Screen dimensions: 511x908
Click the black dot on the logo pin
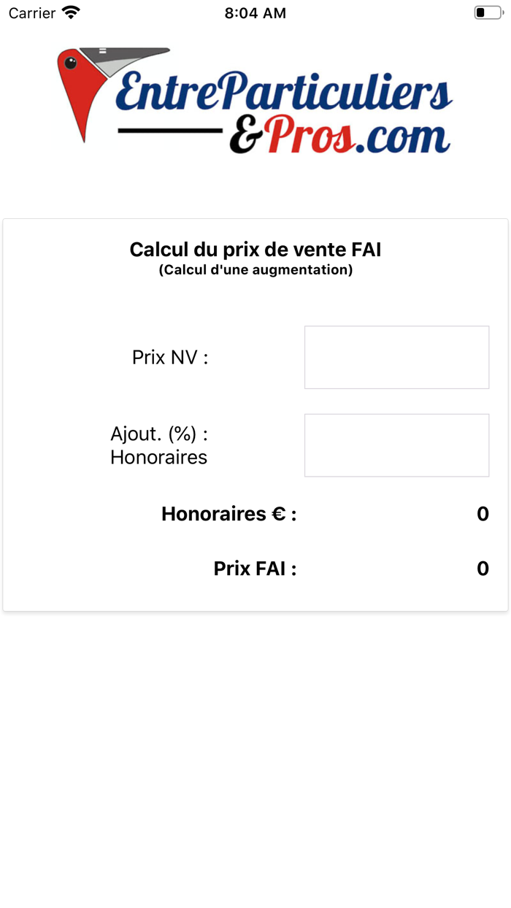coord(72,62)
